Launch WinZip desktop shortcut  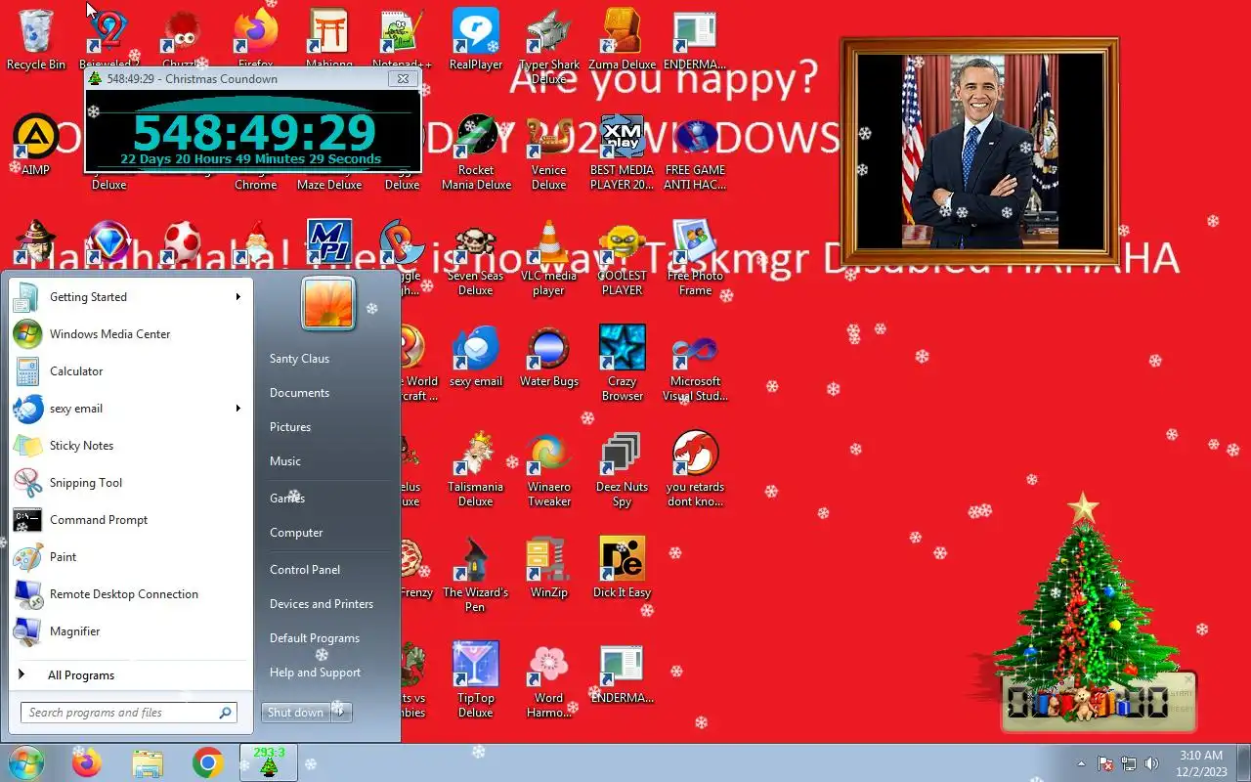coord(549,568)
